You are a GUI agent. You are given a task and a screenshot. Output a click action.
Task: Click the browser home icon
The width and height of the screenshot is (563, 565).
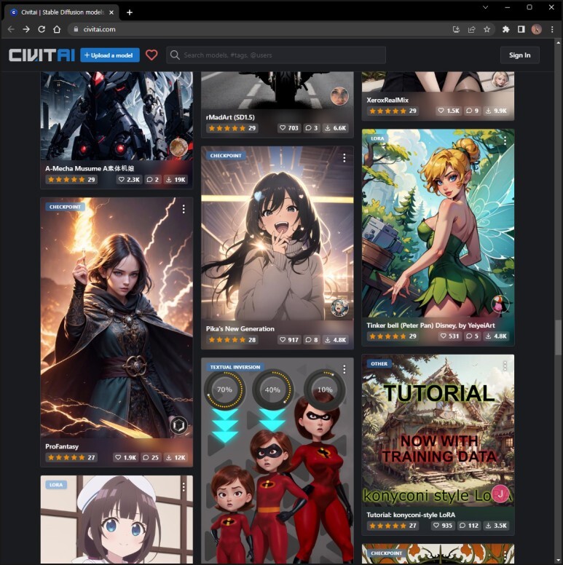click(57, 29)
